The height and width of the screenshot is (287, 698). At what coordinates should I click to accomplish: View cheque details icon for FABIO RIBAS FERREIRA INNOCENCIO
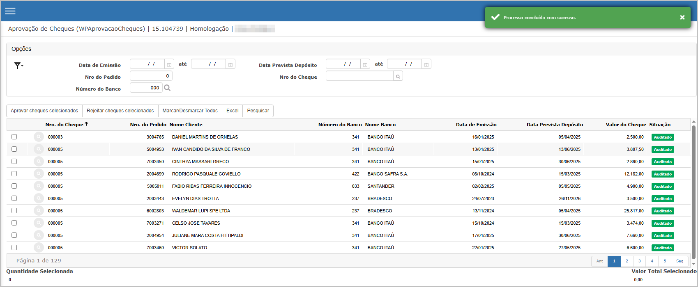[x=39, y=186]
